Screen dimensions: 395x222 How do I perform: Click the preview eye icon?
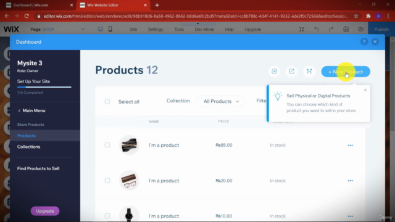[x=360, y=29]
